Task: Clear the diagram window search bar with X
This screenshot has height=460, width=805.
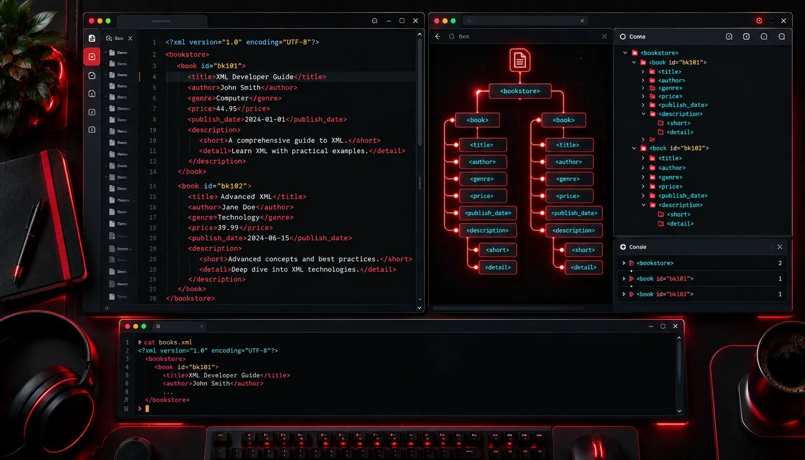Action: (604, 36)
